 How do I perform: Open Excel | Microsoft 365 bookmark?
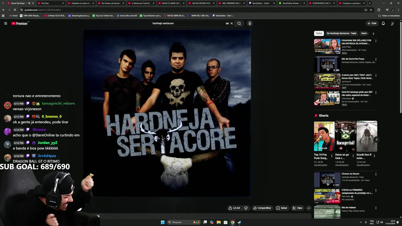[127, 15]
